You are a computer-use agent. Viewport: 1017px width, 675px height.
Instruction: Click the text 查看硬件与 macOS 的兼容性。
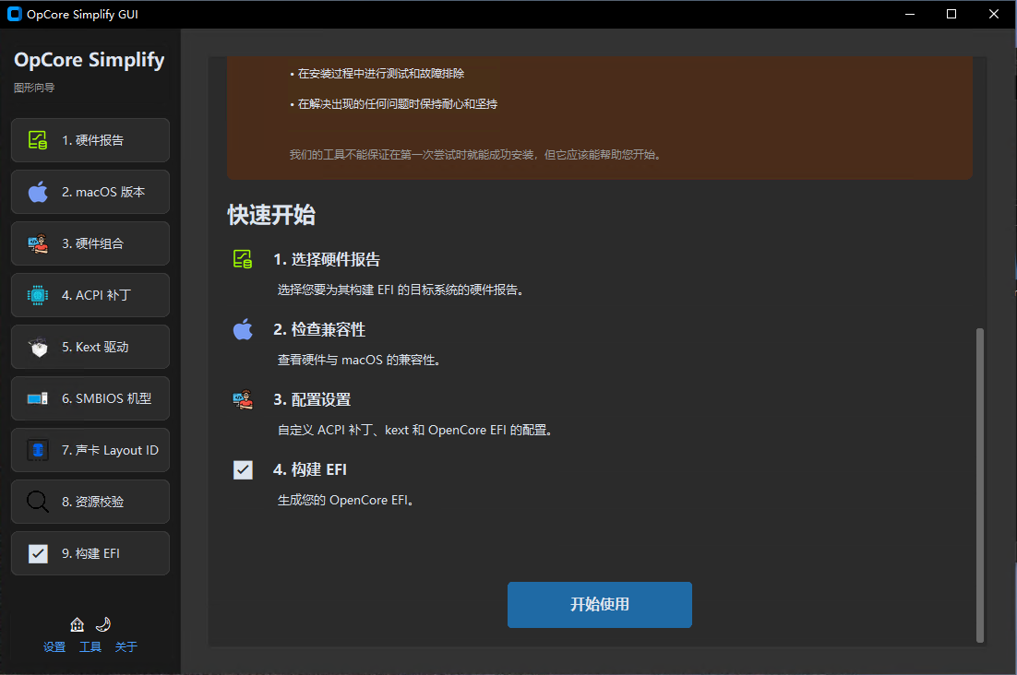tap(359, 361)
